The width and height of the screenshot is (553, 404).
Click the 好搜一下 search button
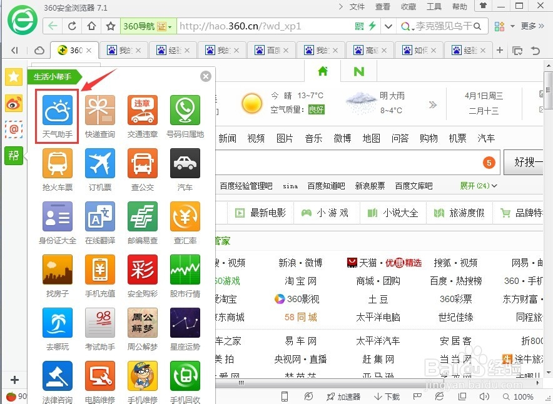pos(524,162)
